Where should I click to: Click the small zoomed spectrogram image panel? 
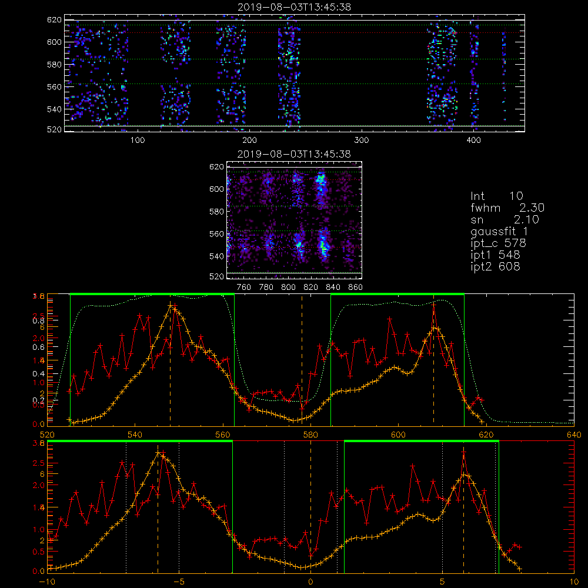[295, 220]
